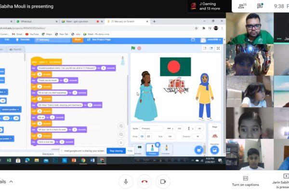The image size is (289, 193).
Task: Set sprite visibility to shown with eye icon
Action: coord(143,137)
